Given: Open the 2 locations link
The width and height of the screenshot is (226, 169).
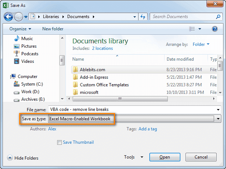Looking at the screenshot, I should tap(102, 48).
